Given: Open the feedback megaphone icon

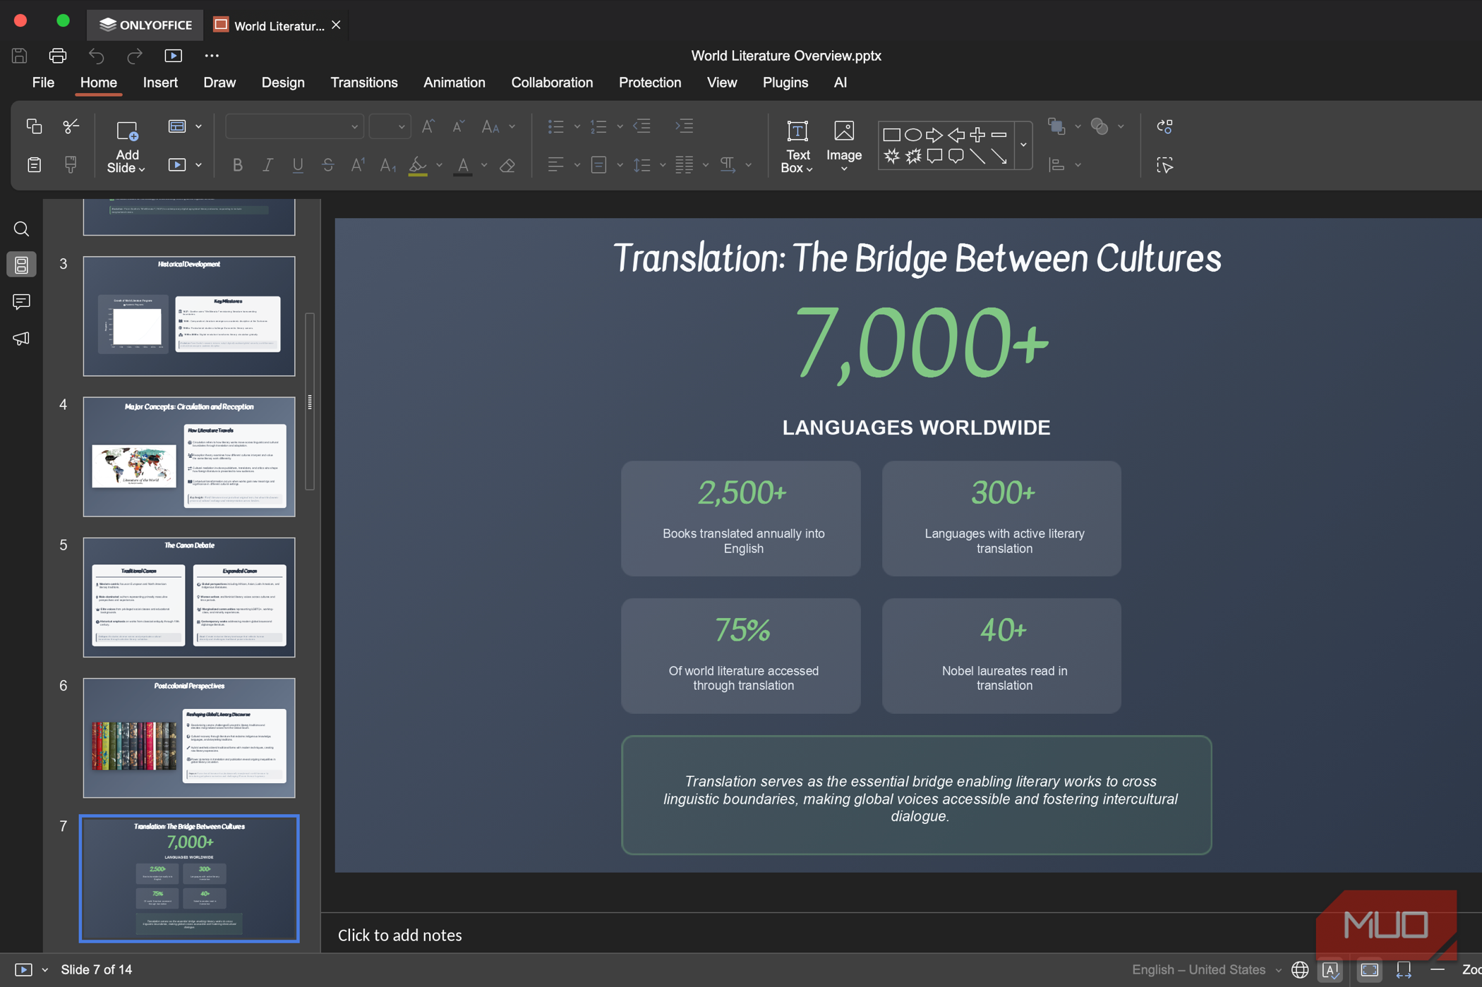Looking at the screenshot, I should [21, 339].
